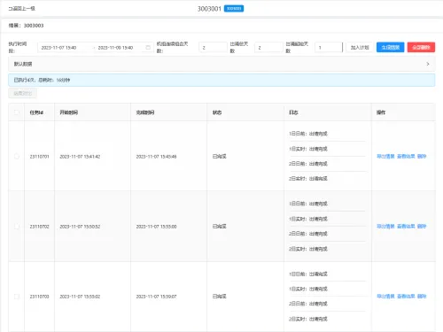
Task: Click the first log line in row 23110702
Action: [308, 204]
